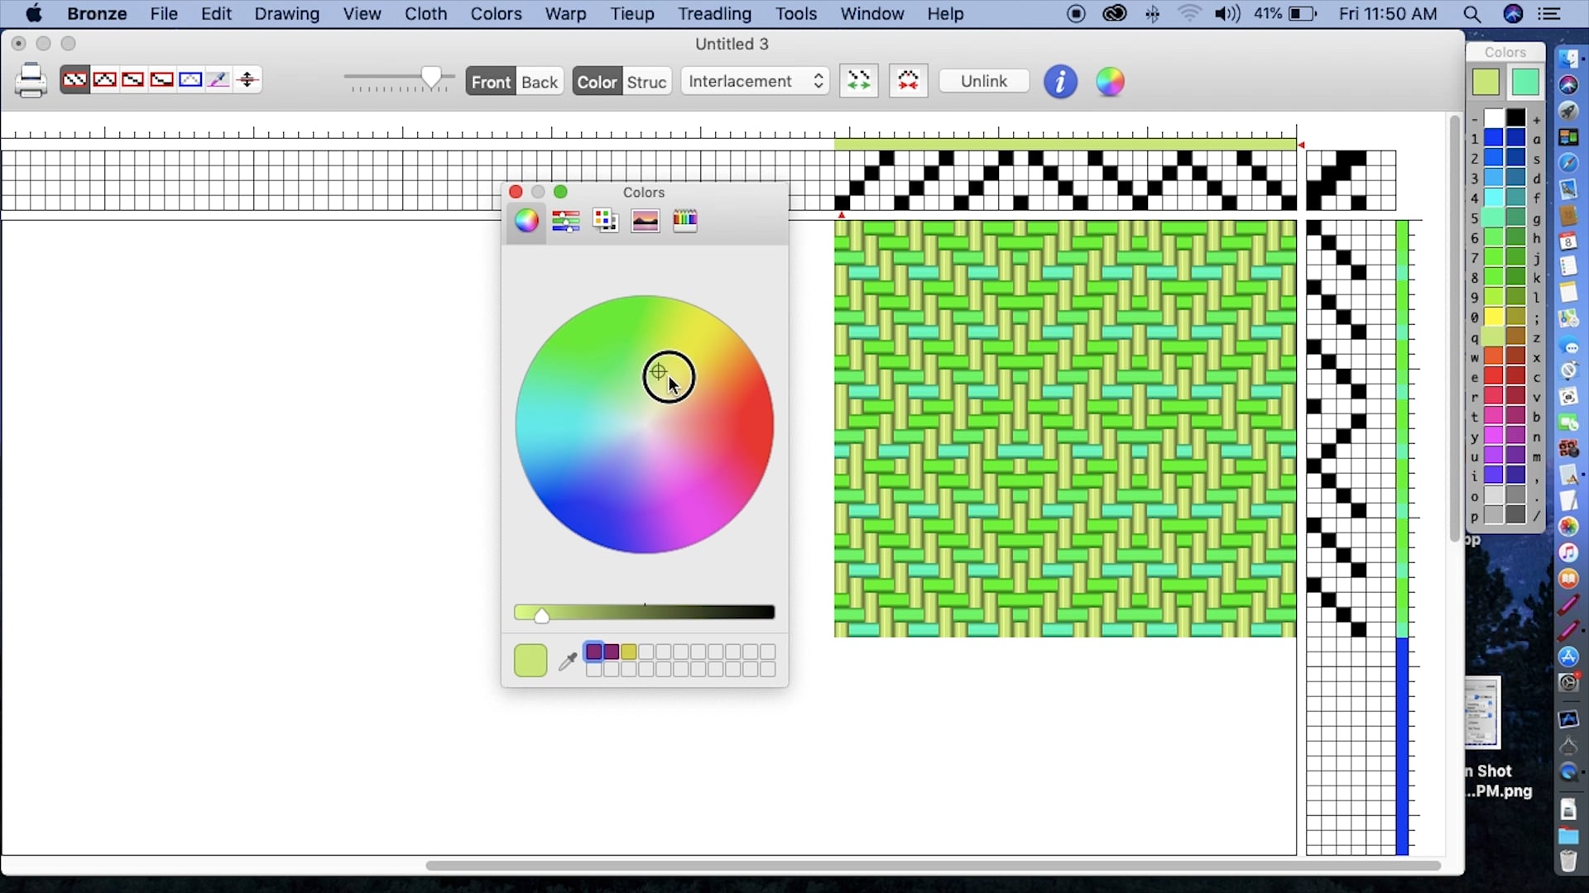This screenshot has width=1589, height=893.
Task: Switch to Struc mode
Action: pos(646,81)
